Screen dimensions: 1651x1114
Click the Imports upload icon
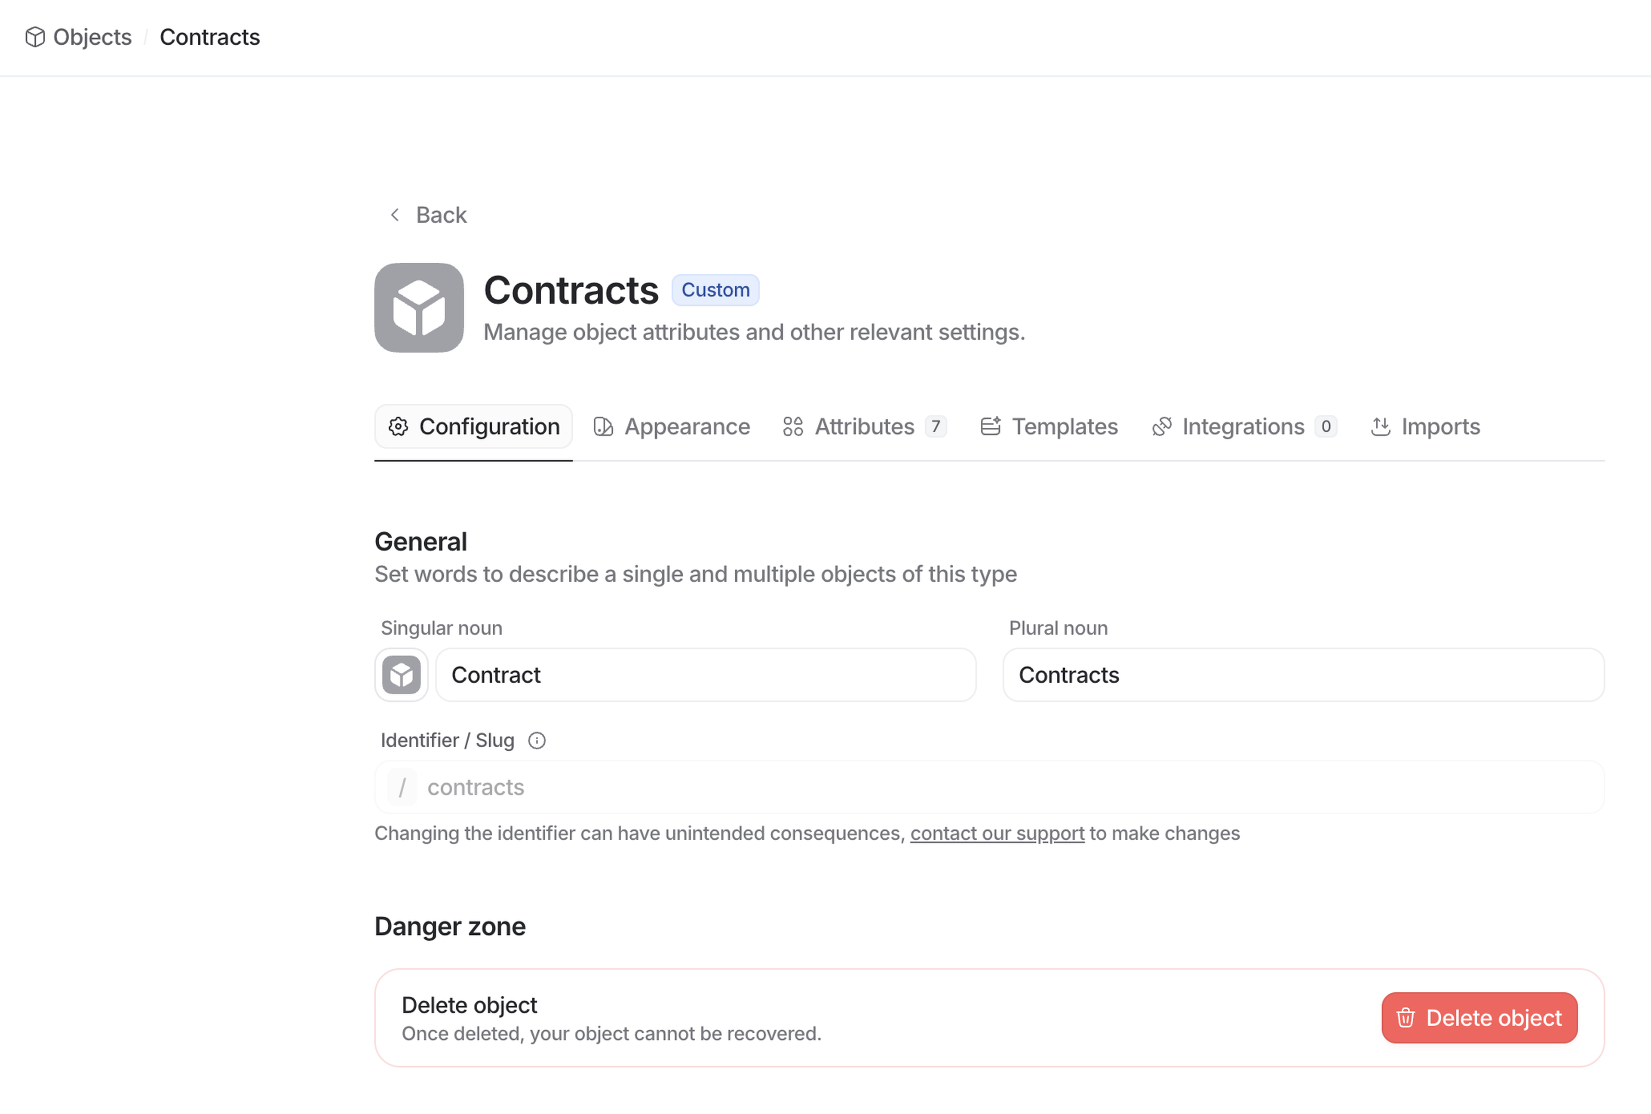(x=1380, y=426)
